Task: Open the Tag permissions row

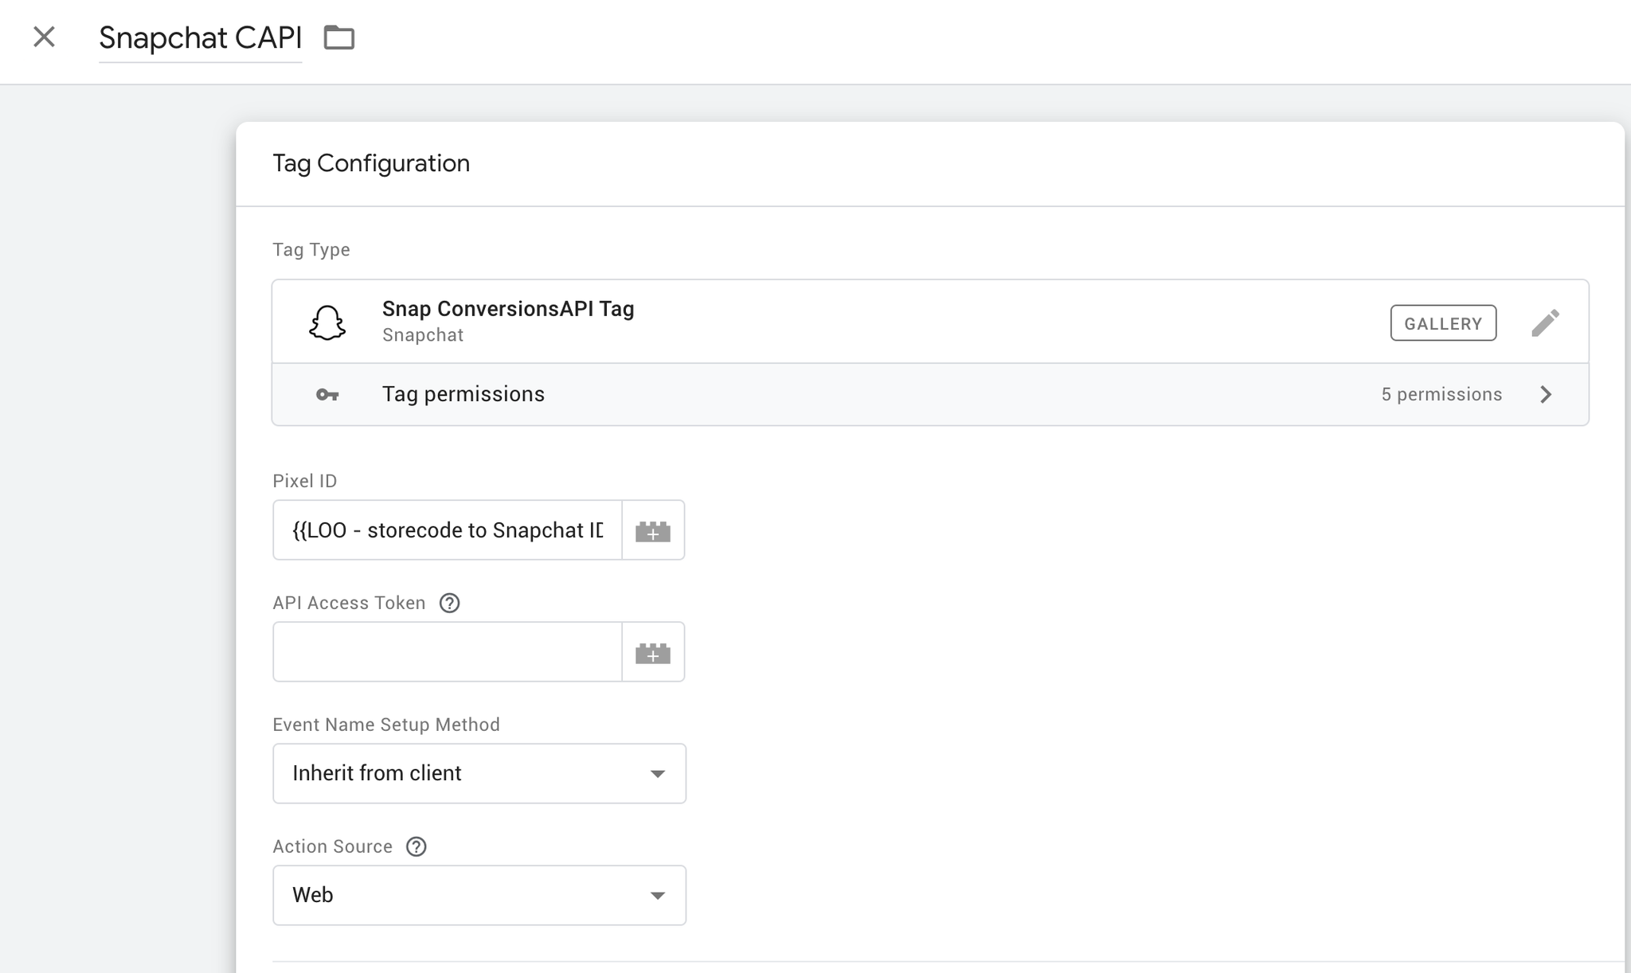Action: pos(930,395)
